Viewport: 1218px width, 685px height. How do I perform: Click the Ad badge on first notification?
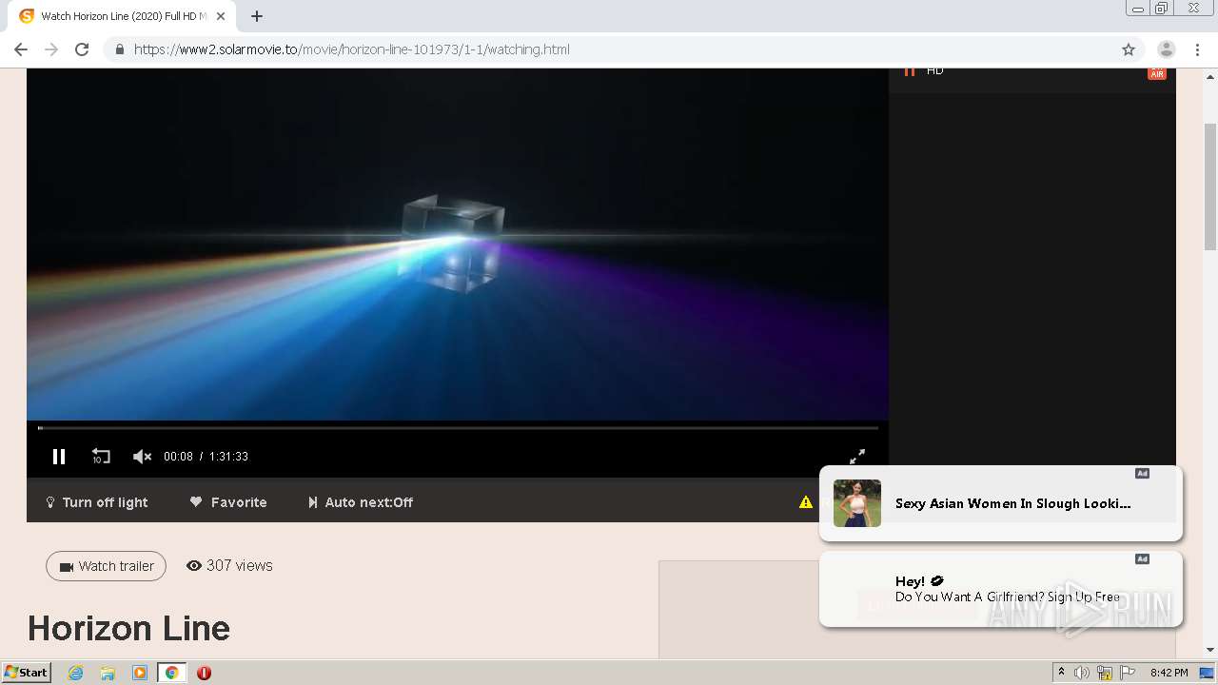(x=1142, y=473)
